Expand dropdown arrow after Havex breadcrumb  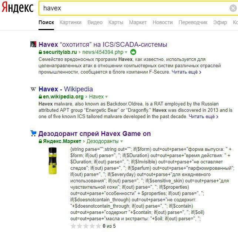point(106,97)
